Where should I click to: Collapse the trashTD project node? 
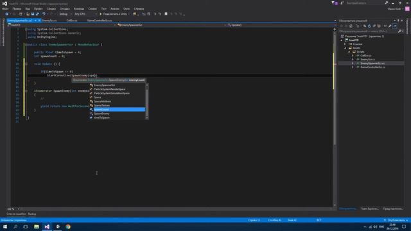click(342, 40)
